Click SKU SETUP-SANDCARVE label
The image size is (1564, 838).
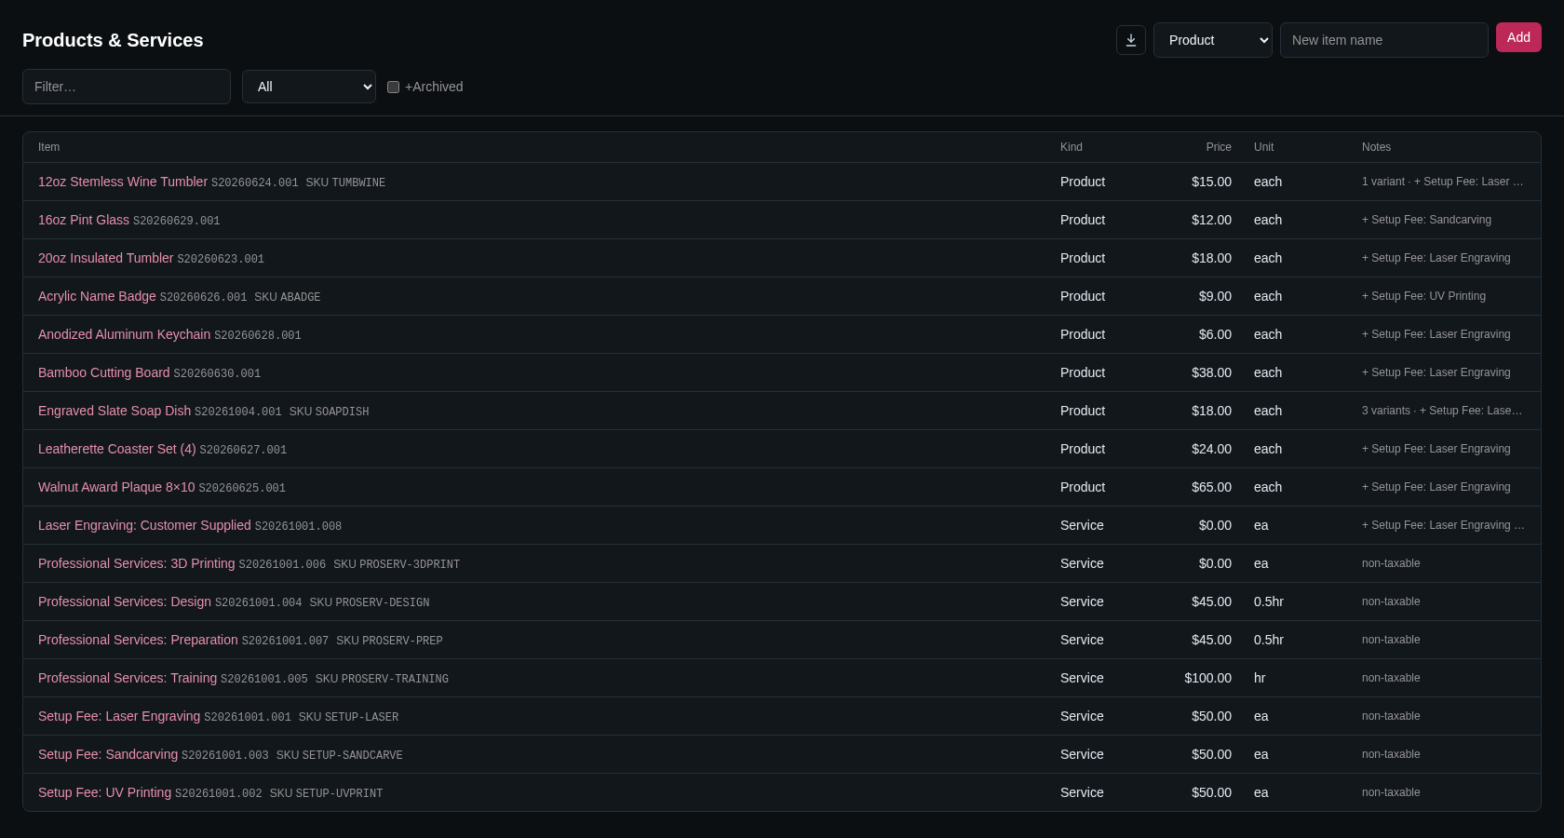339,755
